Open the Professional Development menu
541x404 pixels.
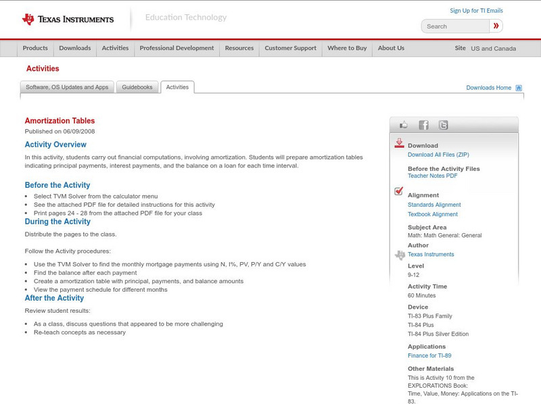(x=177, y=48)
